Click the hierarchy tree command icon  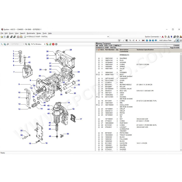point(168,37)
